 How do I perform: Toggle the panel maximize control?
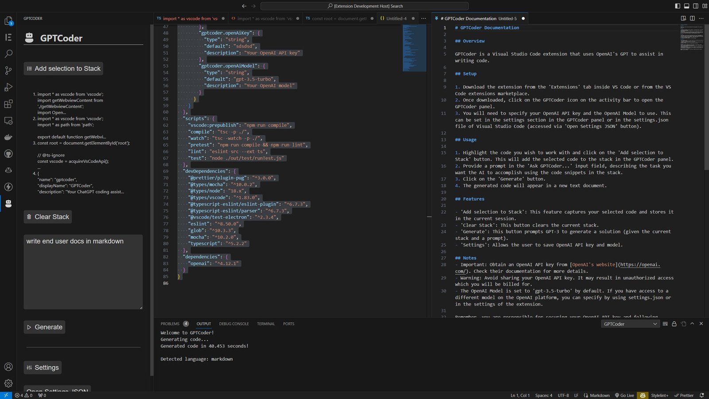692,324
